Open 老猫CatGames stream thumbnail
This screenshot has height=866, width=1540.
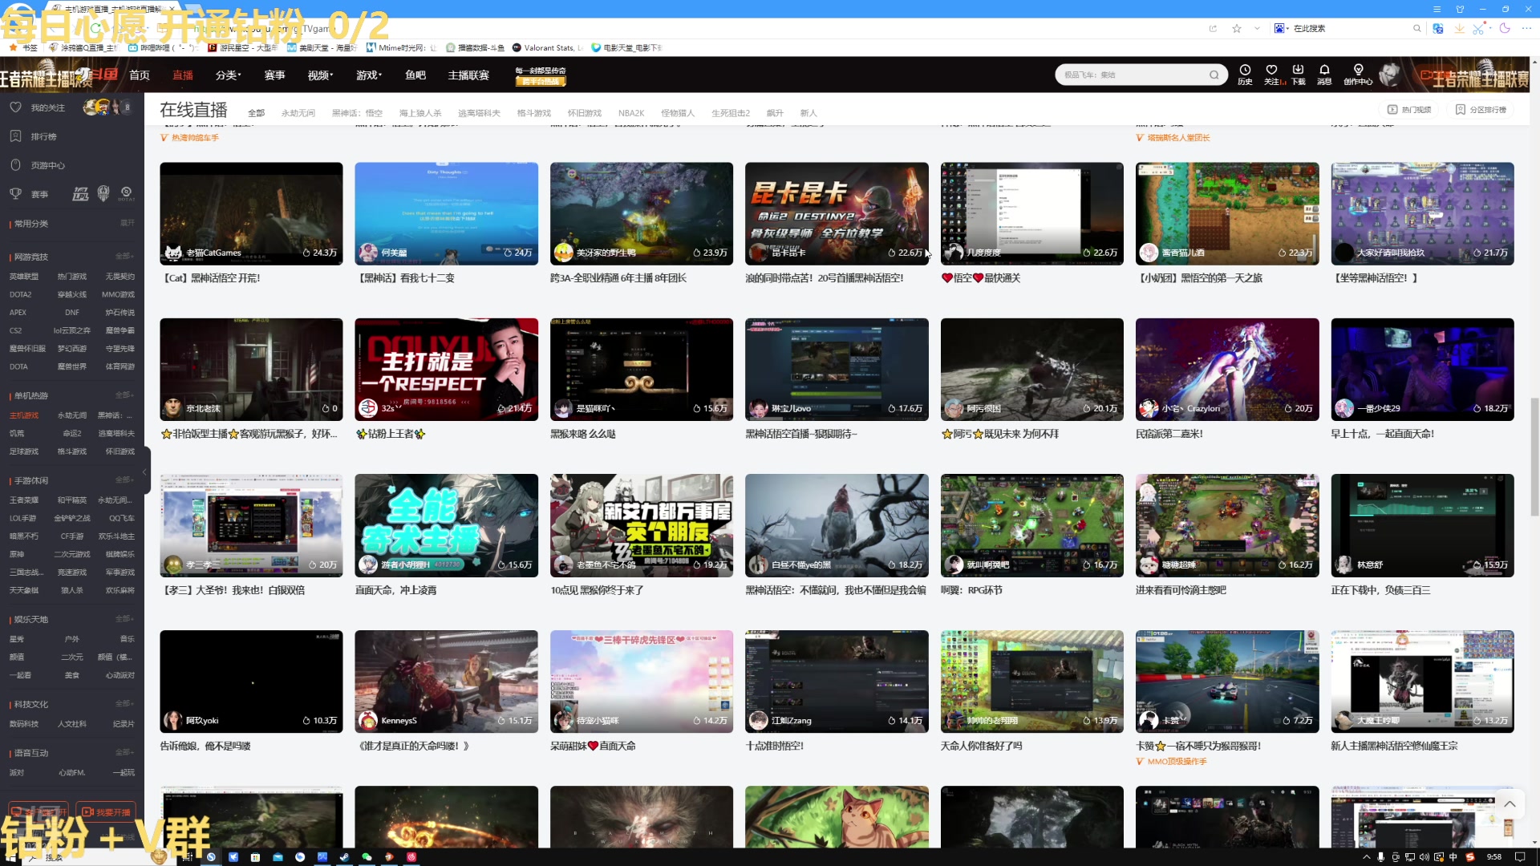coord(251,213)
